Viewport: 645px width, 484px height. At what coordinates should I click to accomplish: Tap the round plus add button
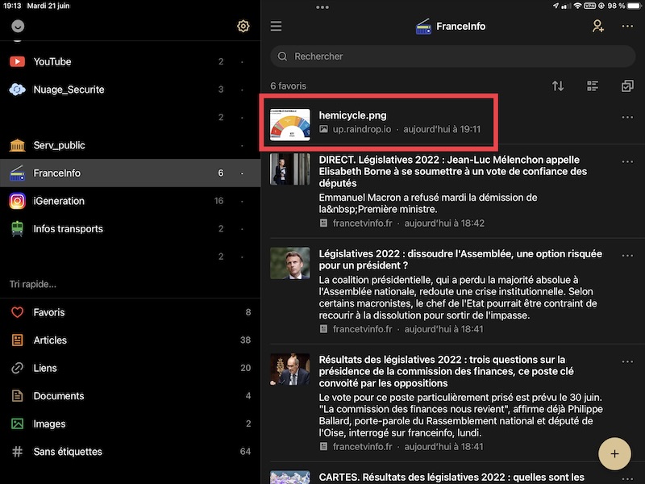click(x=614, y=453)
